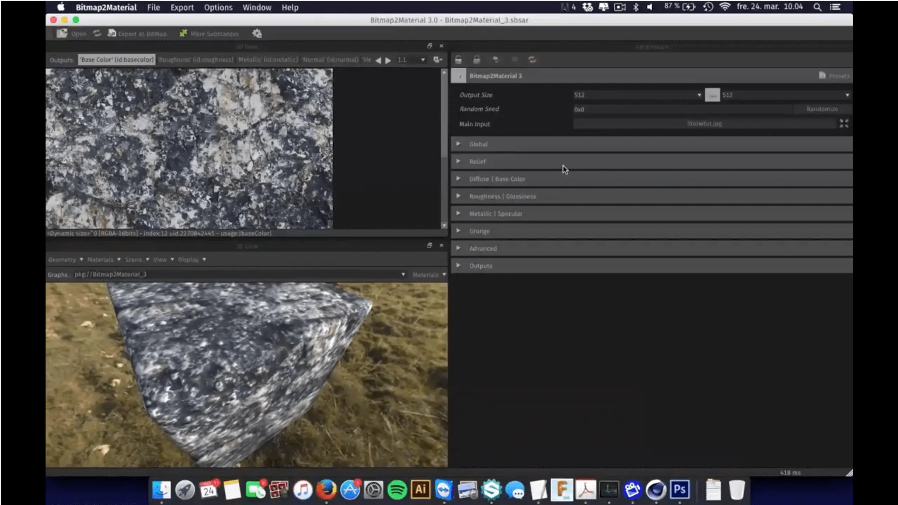Open the Options menu
This screenshot has width=898, height=505.
click(218, 7)
